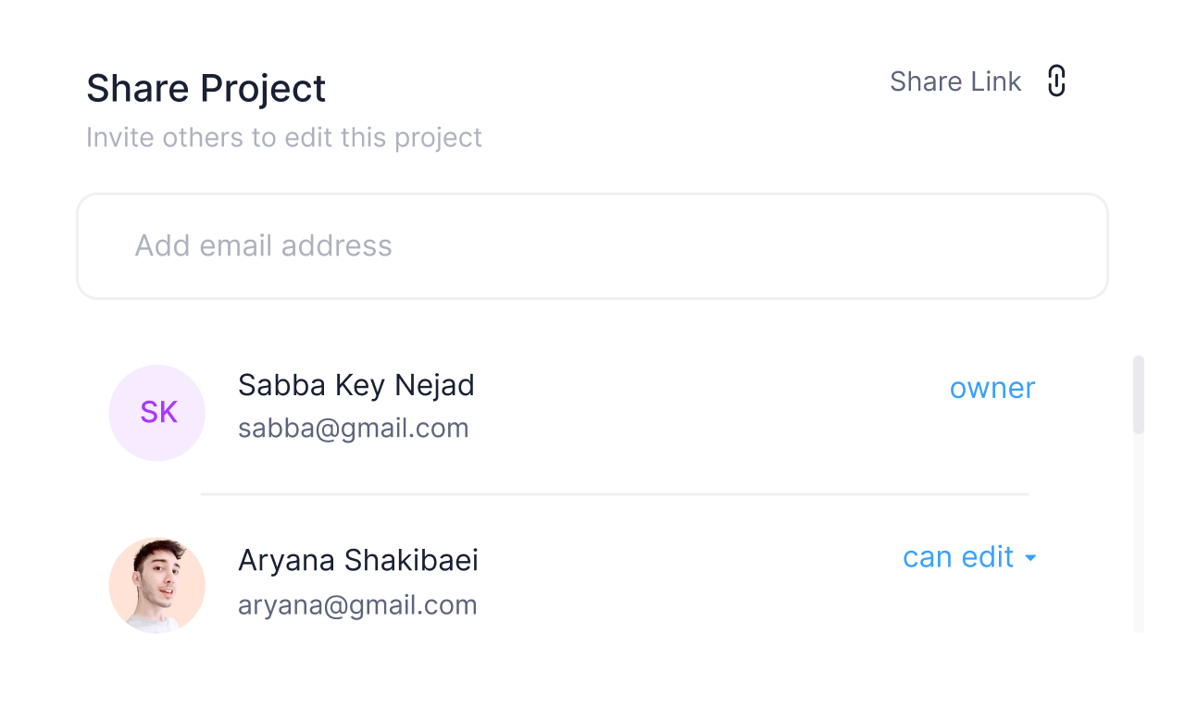1185x709 pixels.
Task: Click the sabba@gmail.com email address
Action: pyautogui.click(x=354, y=429)
